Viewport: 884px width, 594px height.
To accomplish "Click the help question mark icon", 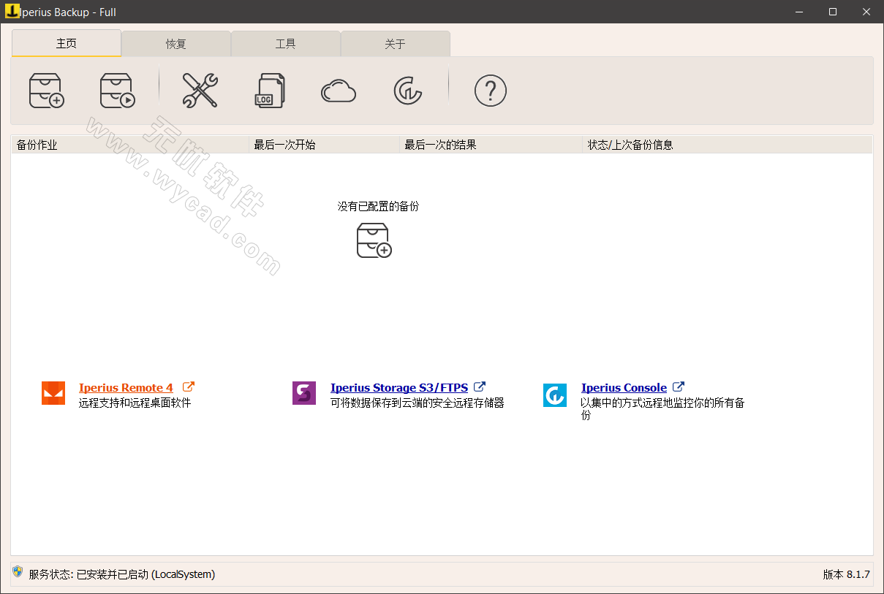I will [x=491, y=90].
